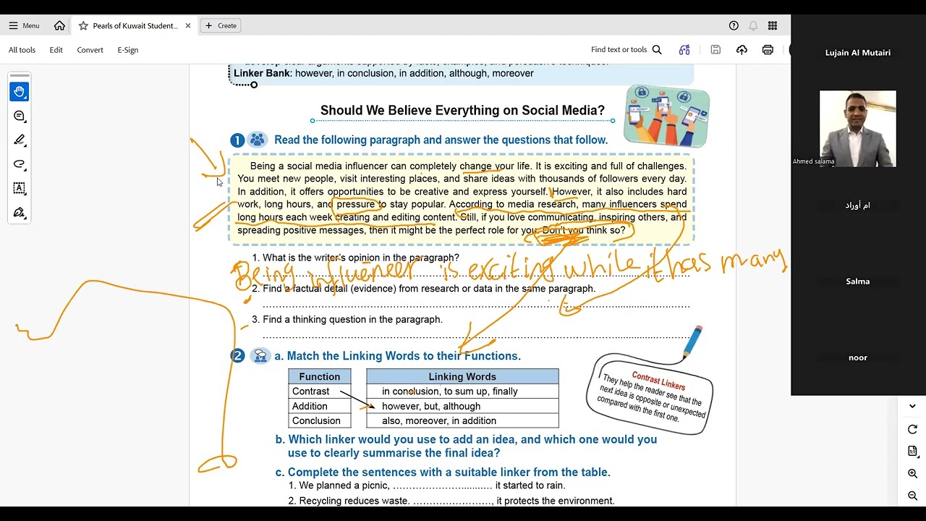This screenshot has height=521, width=926.
Task: Click 'Which linker would you use' question
Action: point(466,446)
